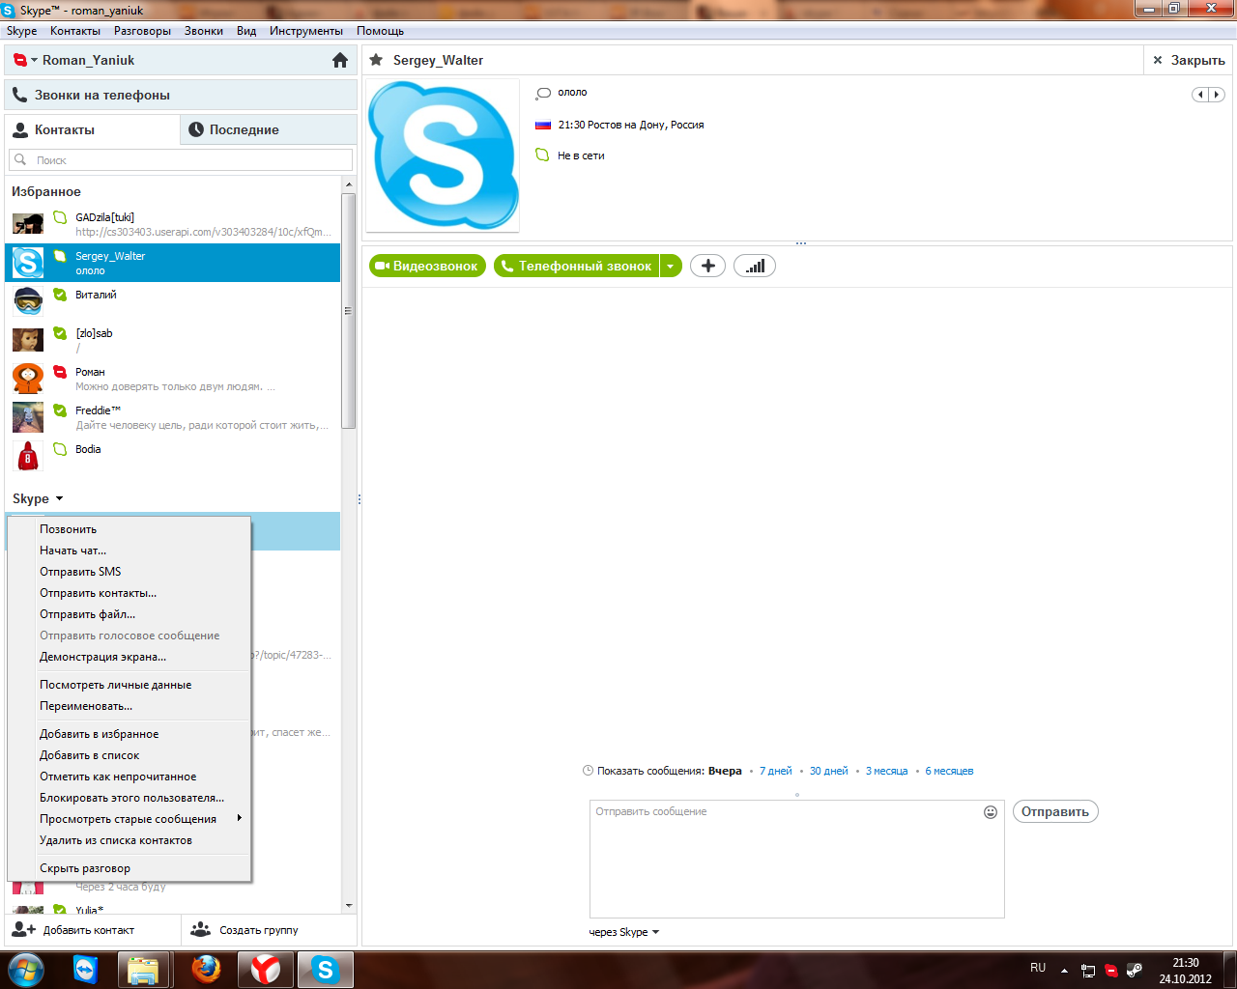Choose Позвонить in context menu
This screenshot has width=1237, height=989.
click(x=129, y=529)
